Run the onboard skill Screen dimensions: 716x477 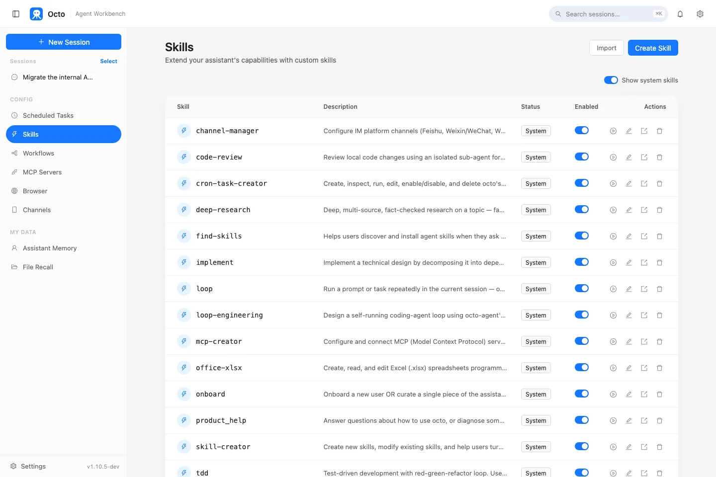[613, 395]
